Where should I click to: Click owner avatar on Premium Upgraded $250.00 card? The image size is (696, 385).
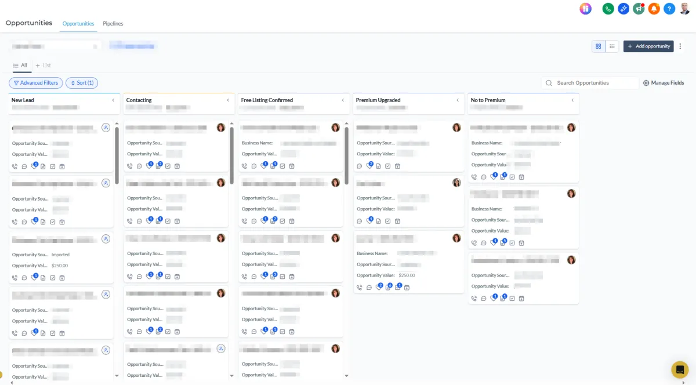456,238
